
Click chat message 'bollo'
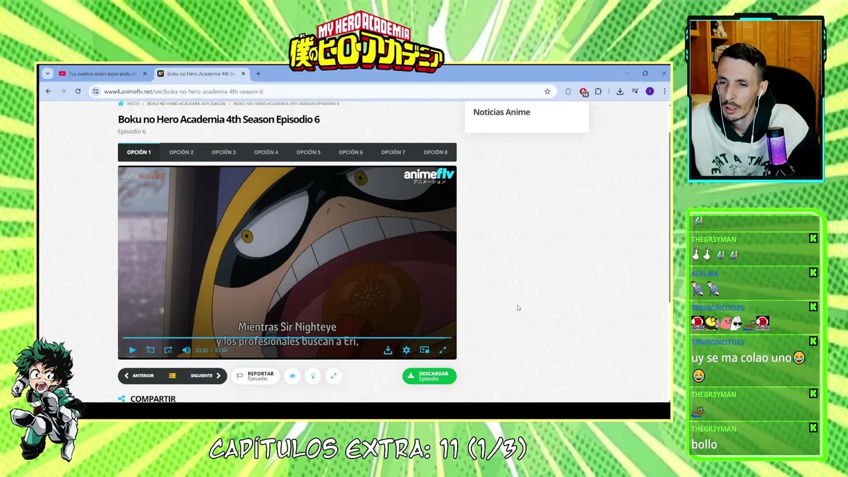[704, 445]
